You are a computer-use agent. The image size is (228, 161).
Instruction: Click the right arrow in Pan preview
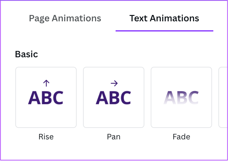point(114,83)
